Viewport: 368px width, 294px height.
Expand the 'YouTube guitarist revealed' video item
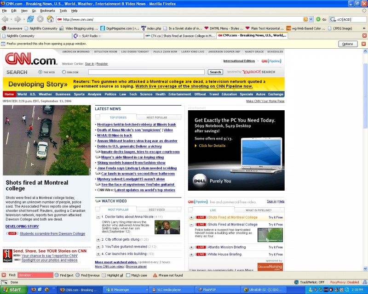click(x=98, y=247)
